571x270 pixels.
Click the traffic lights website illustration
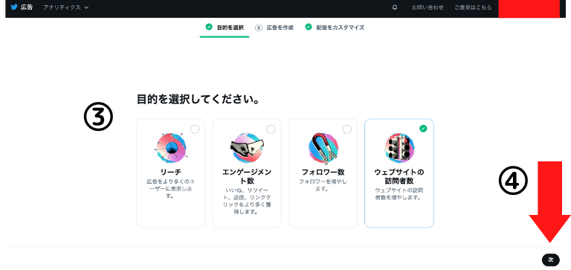tap(399, 148)
